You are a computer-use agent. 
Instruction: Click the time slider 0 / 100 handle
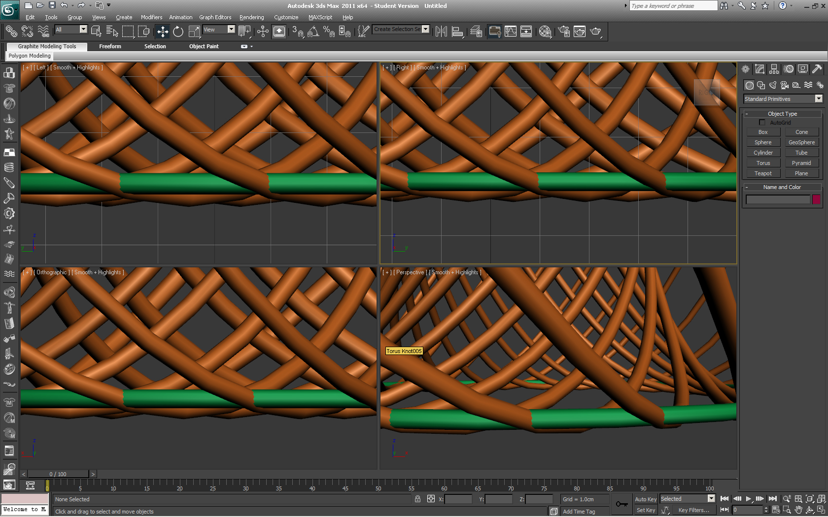pyautogui.click(x=58, y=474)
